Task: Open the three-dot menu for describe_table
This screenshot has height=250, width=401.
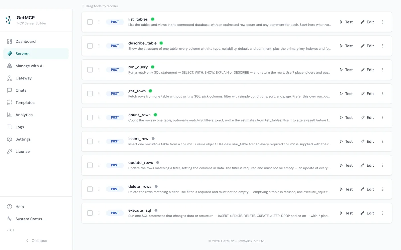Action: (x=382, y=46)
